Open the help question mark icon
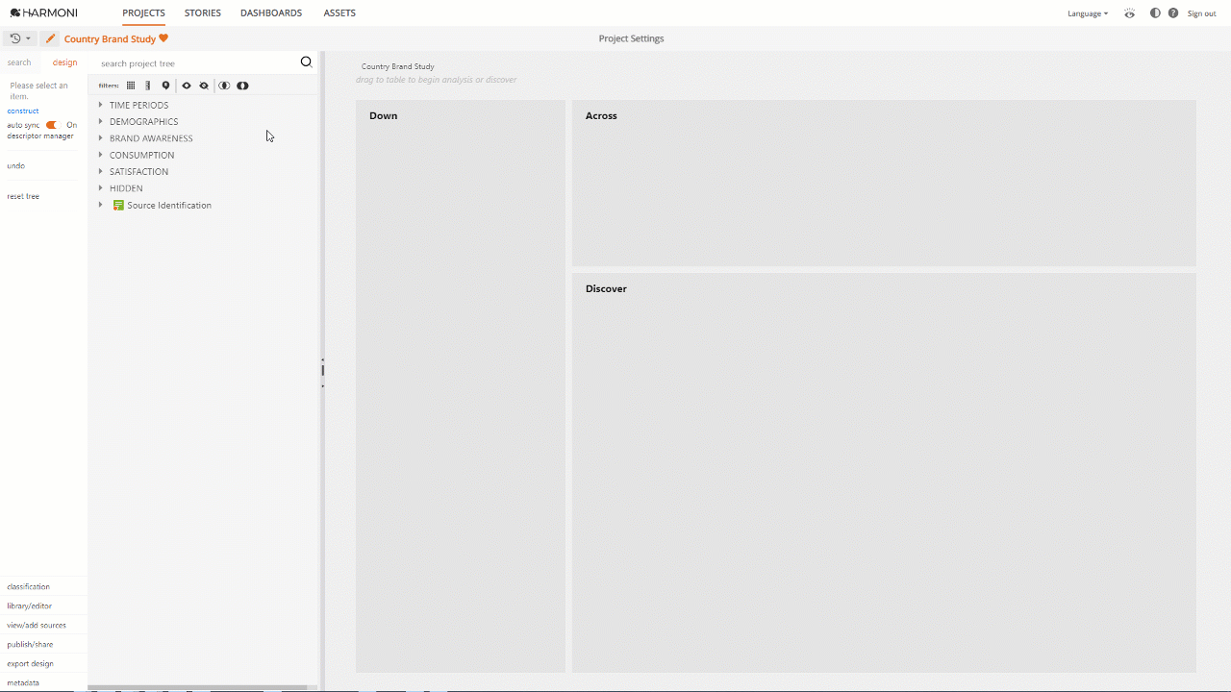 click(1173, 13)
